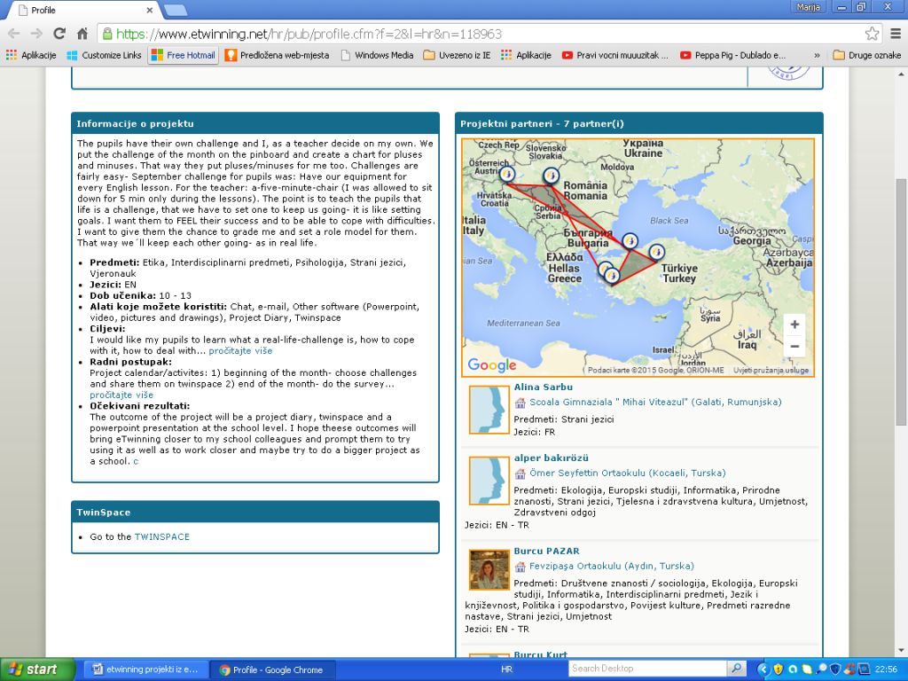Click Burcu PAZAR's profile photo

point(489,570)
